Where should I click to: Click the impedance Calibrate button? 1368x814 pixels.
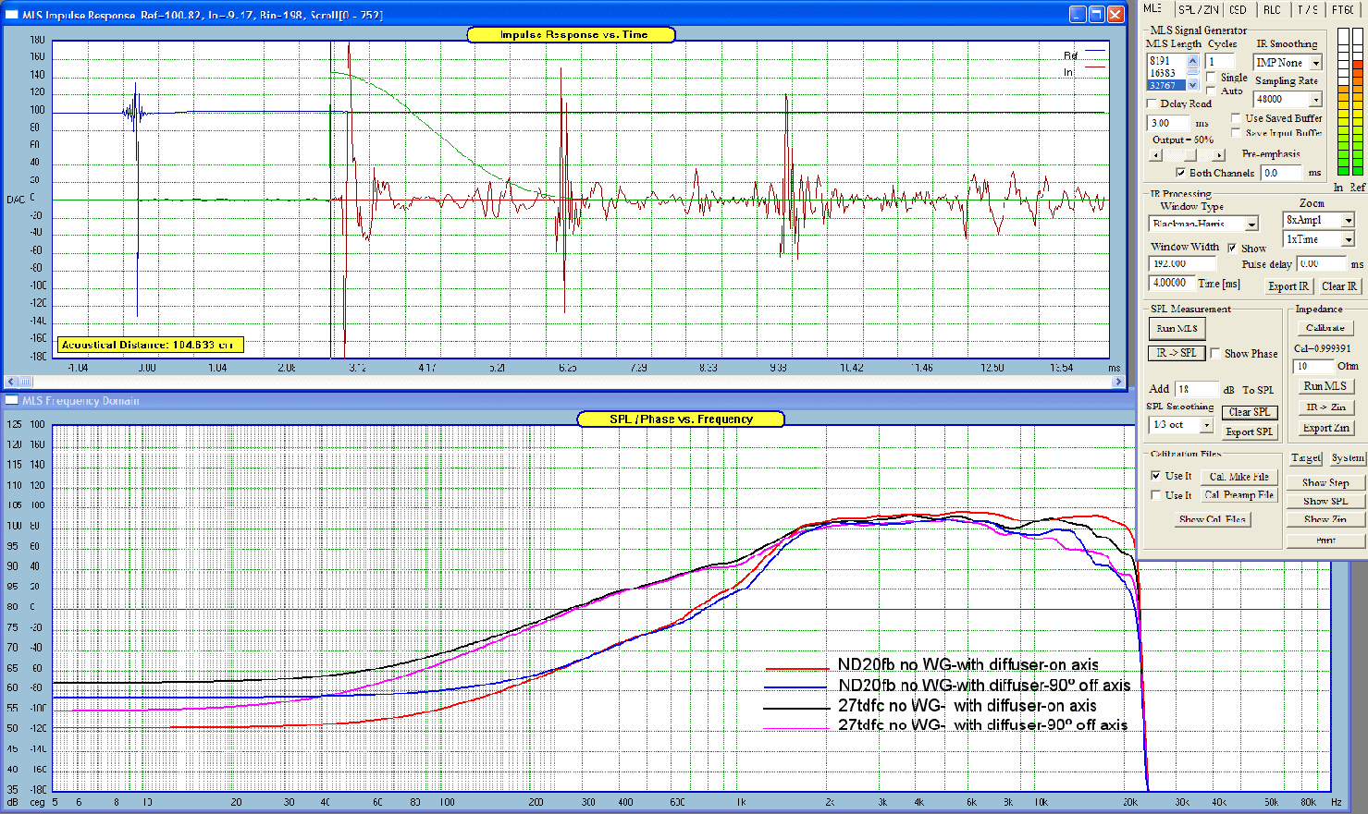coord(1325,328)
